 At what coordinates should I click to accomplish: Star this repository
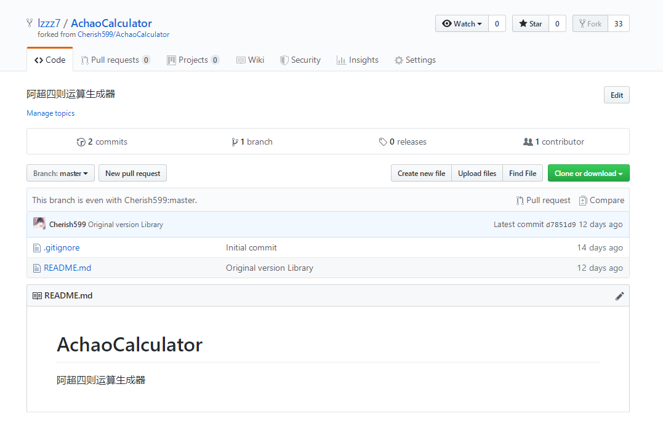(531, 23)
